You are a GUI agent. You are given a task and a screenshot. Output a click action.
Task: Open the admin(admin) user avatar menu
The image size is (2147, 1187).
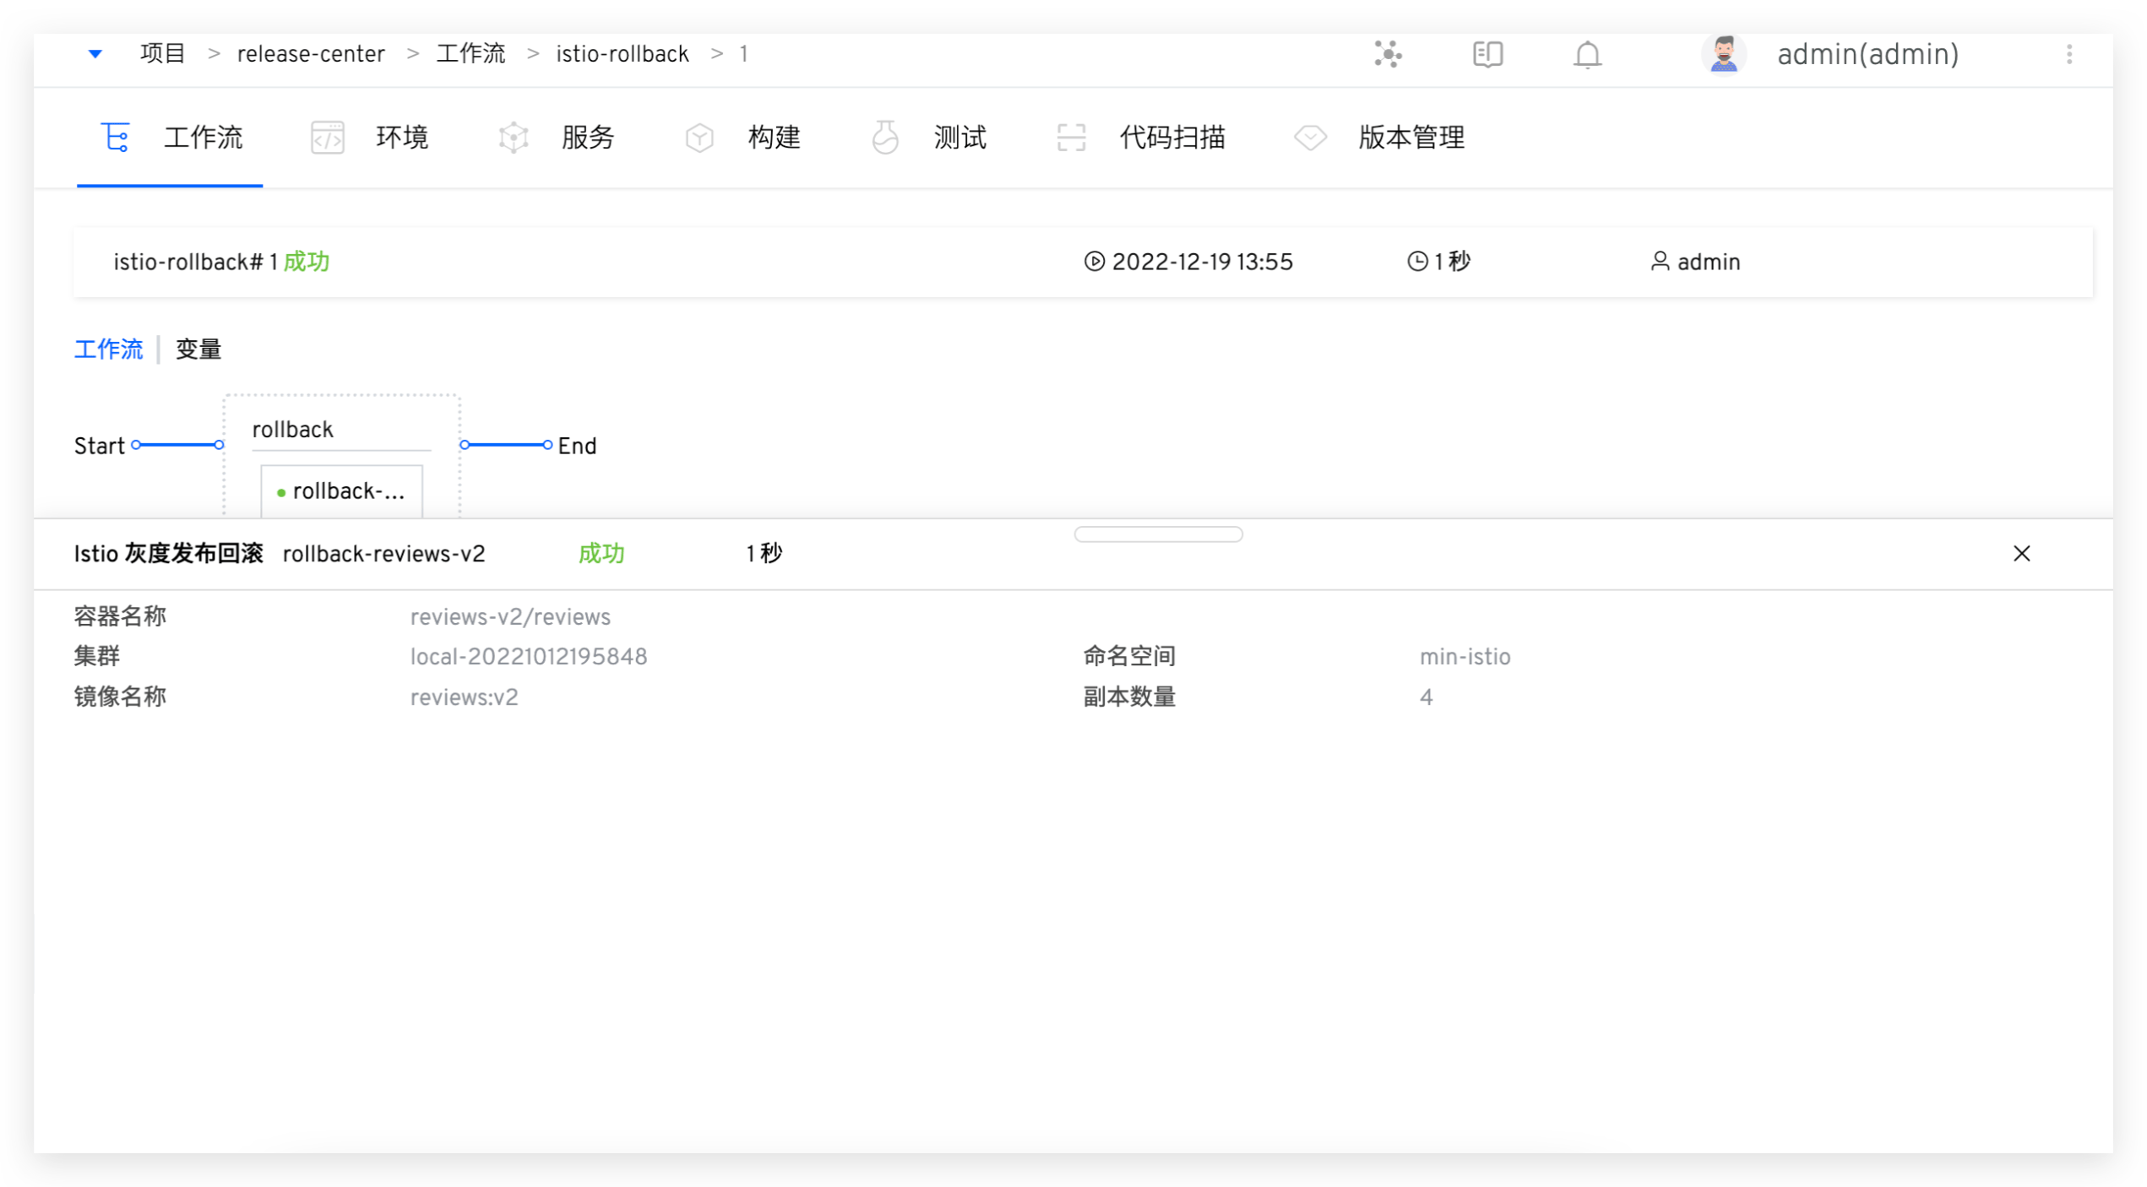[x=1723, y=55]
